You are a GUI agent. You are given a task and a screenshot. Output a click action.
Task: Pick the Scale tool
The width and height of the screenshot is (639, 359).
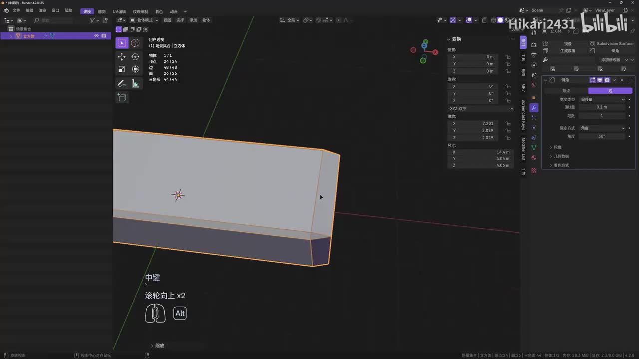(x=122, y=69)
